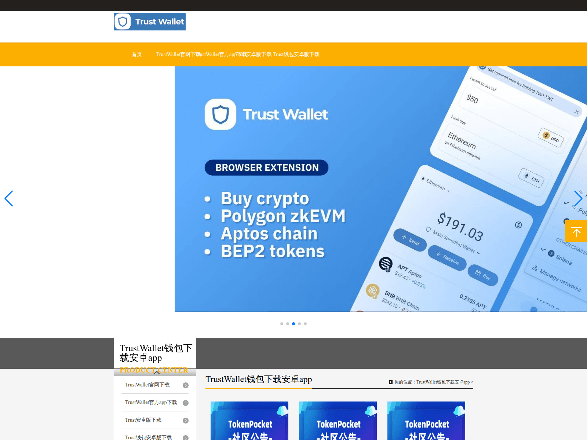Image resolution: width=587 pixels, height=440 pixels.
Task: Select the active third carousel dot
Action: click(x=293, y=324)
